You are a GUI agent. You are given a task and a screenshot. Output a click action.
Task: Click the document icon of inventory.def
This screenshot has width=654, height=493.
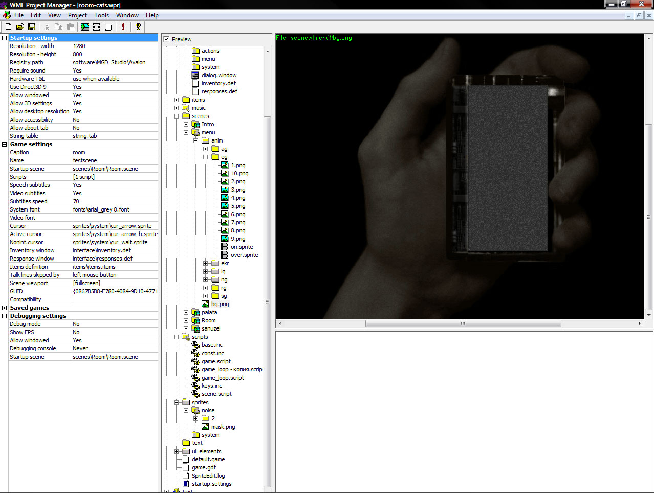195,83
